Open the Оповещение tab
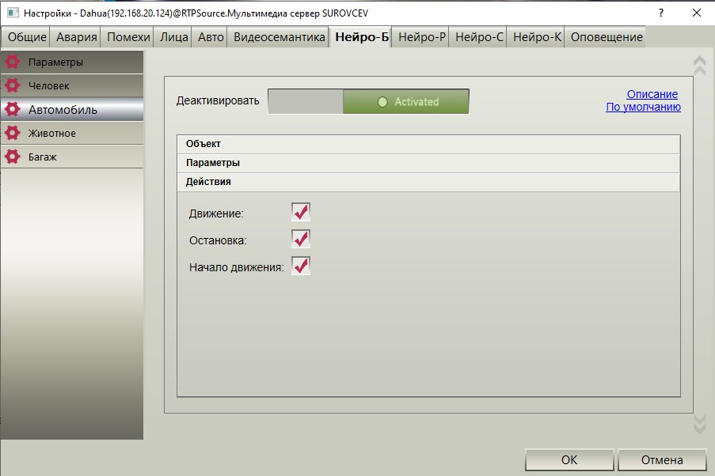The image size is (715, 476). [607, 37]
